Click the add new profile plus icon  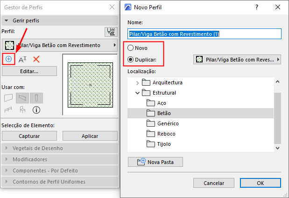(8, 59)
